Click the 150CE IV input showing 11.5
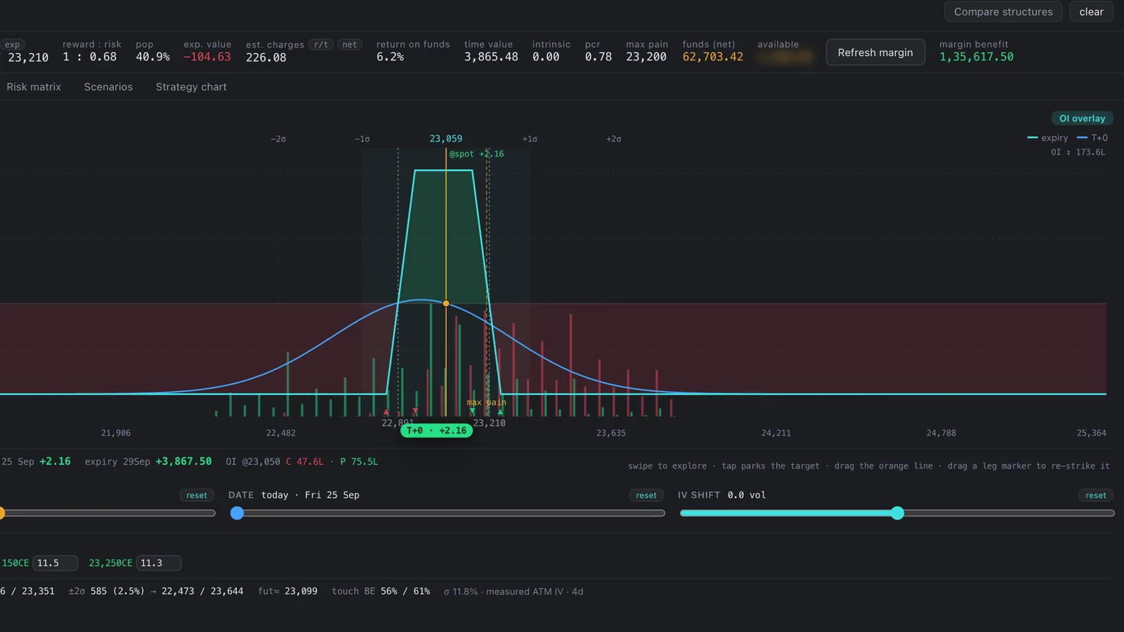Viewport: 1124px width, 632px height. tap(55, 563)
